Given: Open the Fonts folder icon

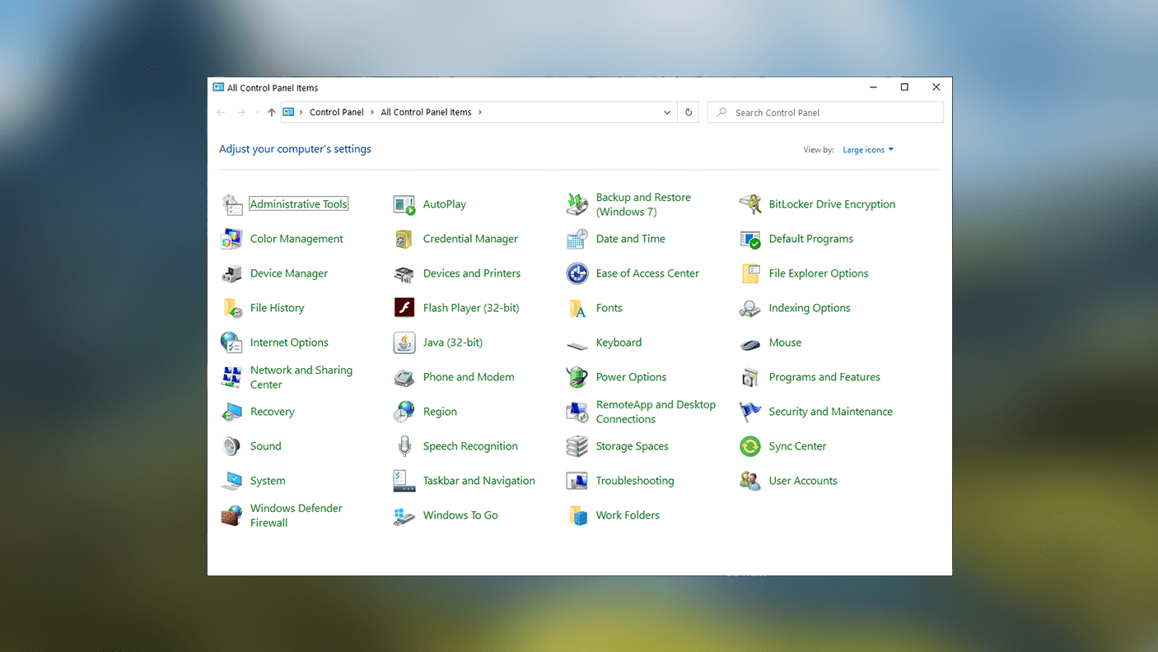Looking at the screenshot, I should coord(577,308).
